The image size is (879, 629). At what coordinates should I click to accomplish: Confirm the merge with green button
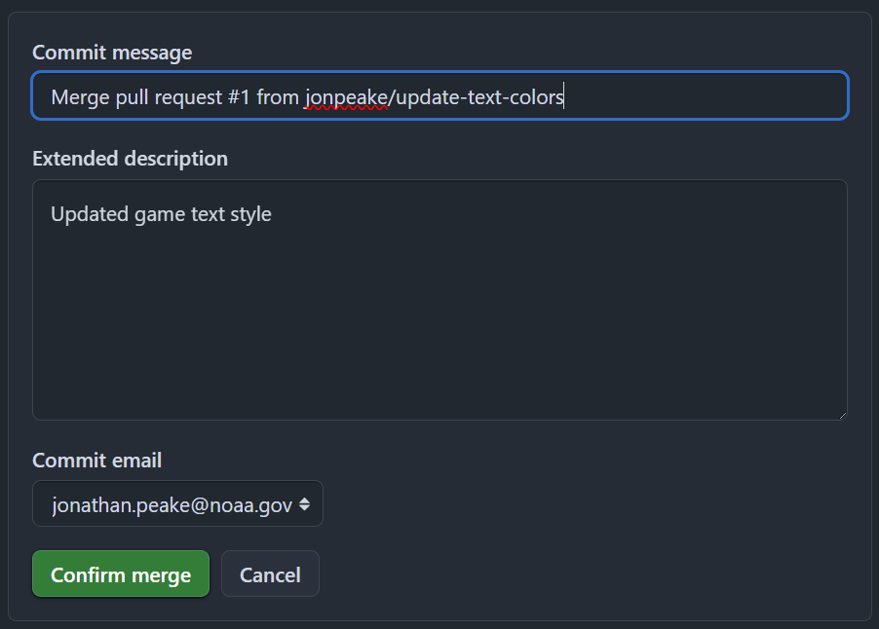[x=121, y=573]
